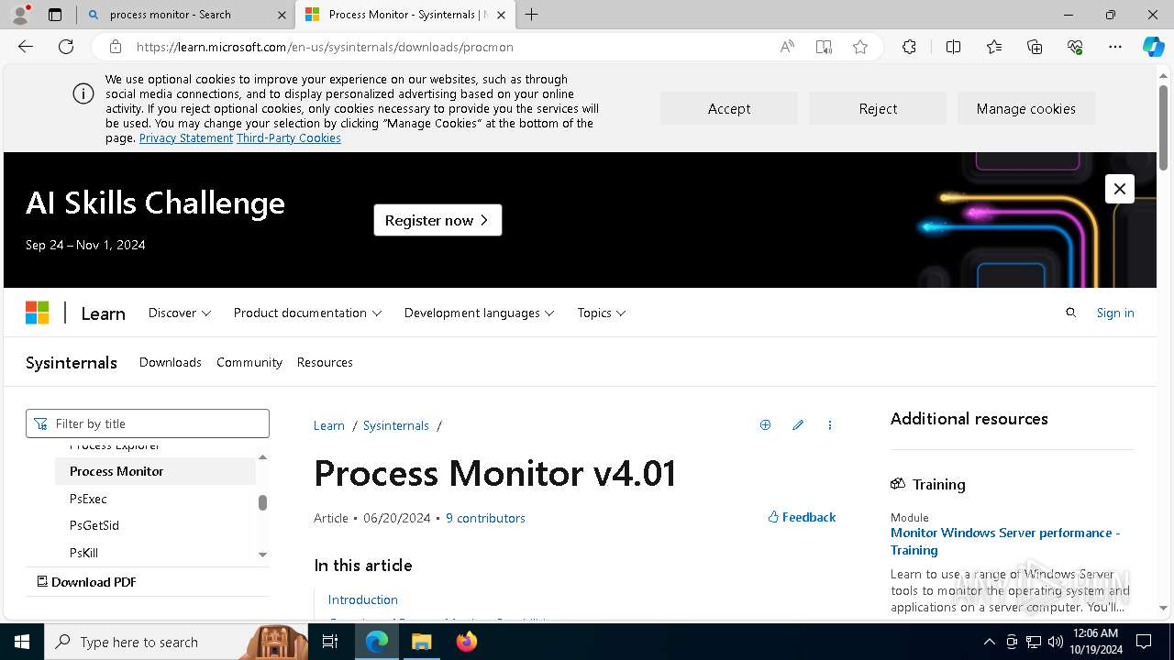
Task: Click the Feedback button
Action: point(802,517)
